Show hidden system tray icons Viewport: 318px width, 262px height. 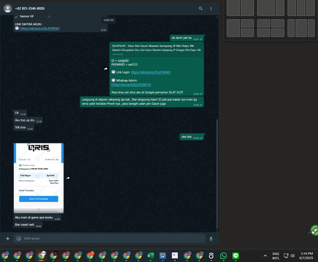tap(265, 256)
